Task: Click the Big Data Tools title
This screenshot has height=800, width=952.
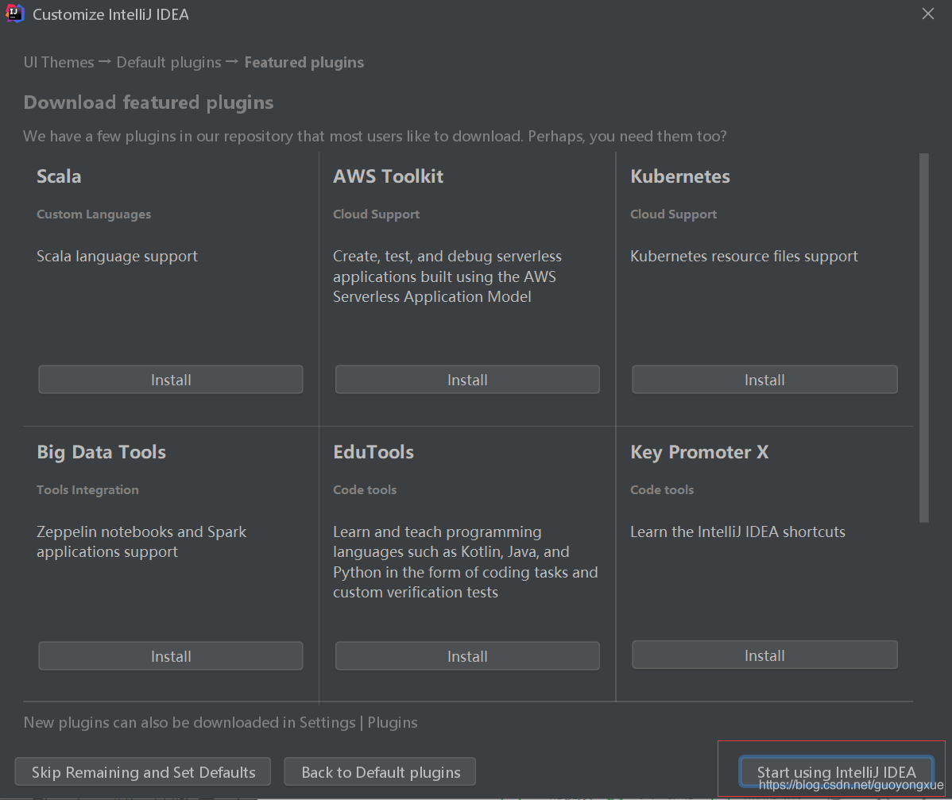Action: coord(101,452)
